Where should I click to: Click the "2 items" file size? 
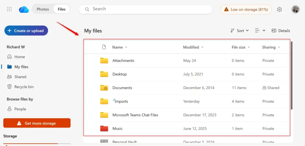point(238,115)
